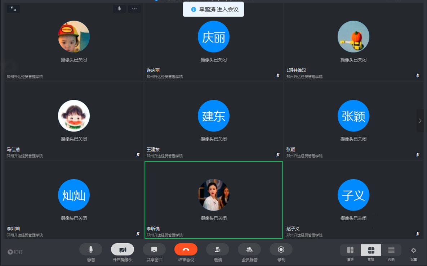Image resolution: width=427 pixels, height=266 pixels.
Task: Click 庆丽 avatar circle
Action: pyautogui.click(x=214, y=37)
